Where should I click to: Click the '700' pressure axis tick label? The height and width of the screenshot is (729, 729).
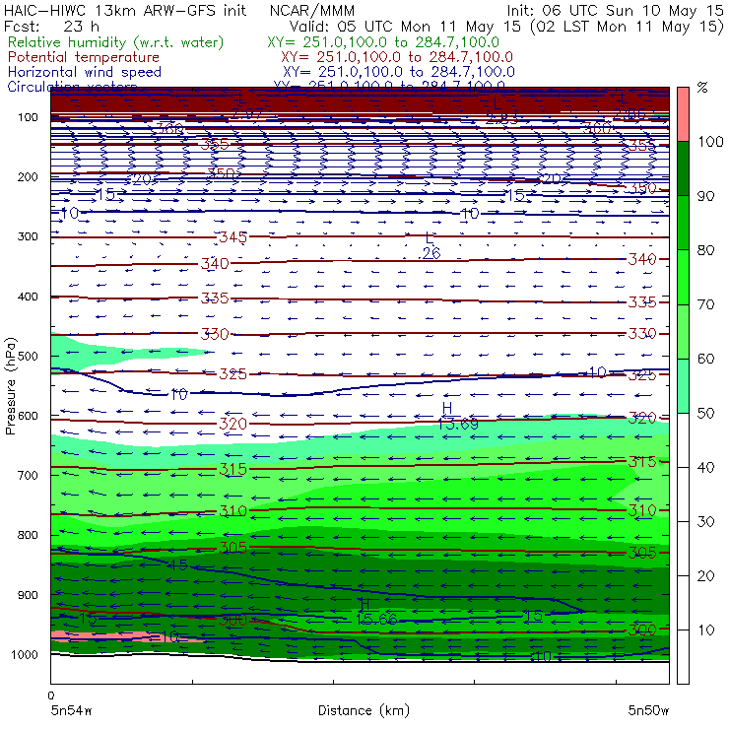point(28,476)
